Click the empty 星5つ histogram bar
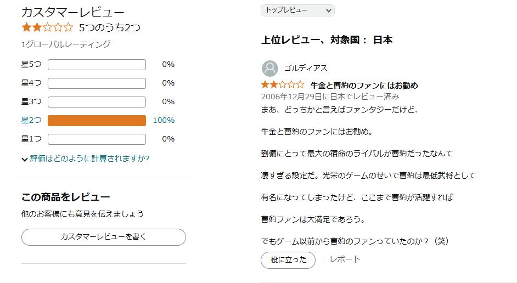517x283 pixels. point(97,65)
